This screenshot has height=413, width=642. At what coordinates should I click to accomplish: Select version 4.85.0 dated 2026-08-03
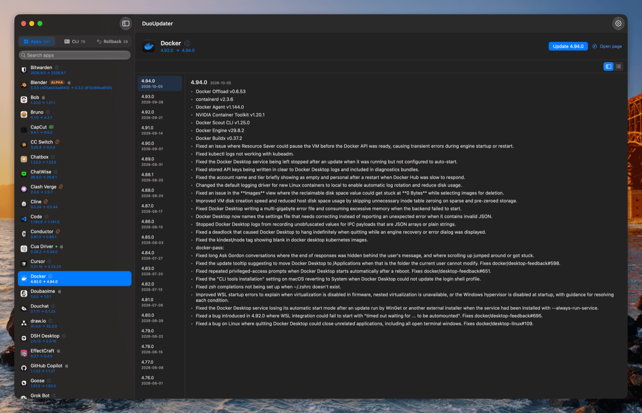160,240
